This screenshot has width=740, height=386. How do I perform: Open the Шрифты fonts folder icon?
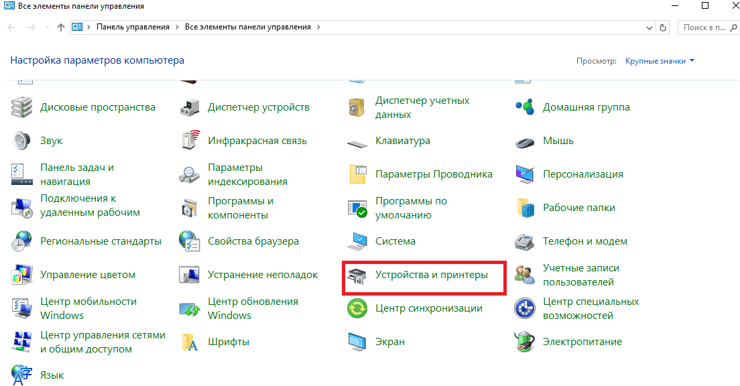coord(190,342)
